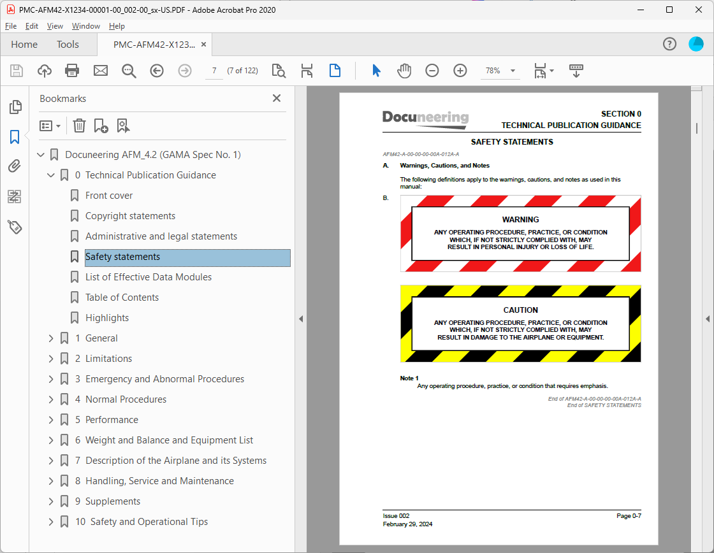
Task: Collapse the left navigation pane arrow
Action: pos(300,319)
